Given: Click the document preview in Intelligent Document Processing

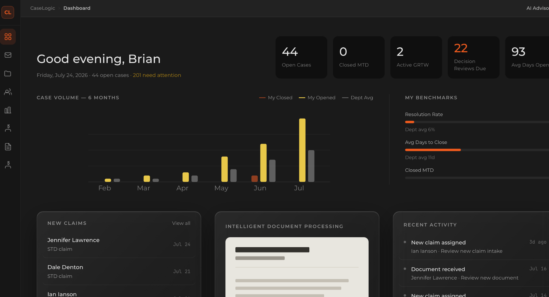Looking at the screenshot, I should pos(297,267).
